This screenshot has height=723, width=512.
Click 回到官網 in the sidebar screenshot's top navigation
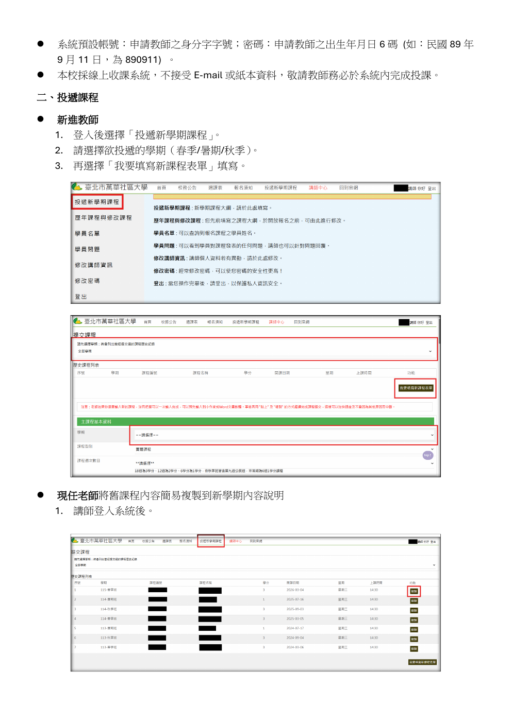[x=349, y=188]
